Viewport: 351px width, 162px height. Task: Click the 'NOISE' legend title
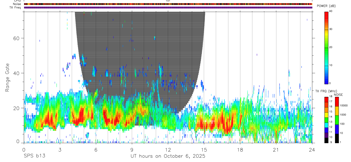coord(338,95)
